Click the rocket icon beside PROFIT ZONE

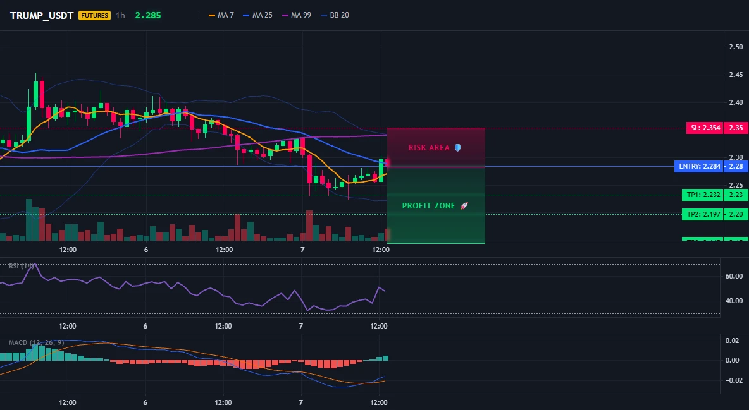tap(464, 206)
